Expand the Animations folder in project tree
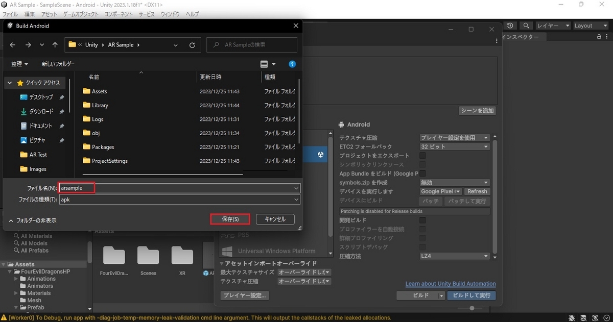 click(x=16, y=279)
